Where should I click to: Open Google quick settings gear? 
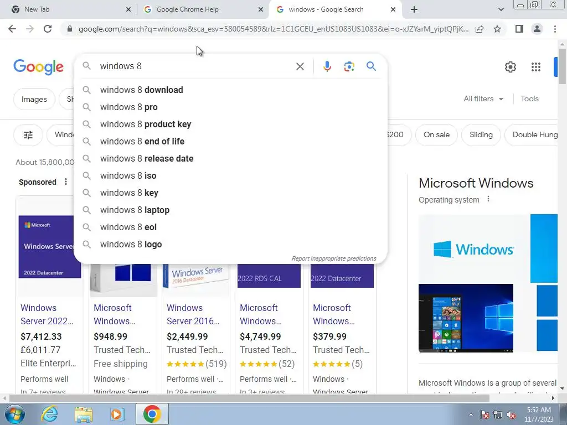point(510,67)
